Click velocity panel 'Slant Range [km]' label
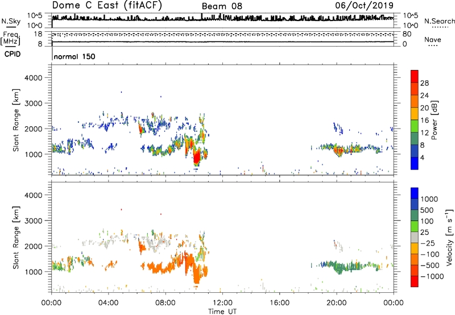The width and height of the screenshot is (455, 315). click(16, 238)
